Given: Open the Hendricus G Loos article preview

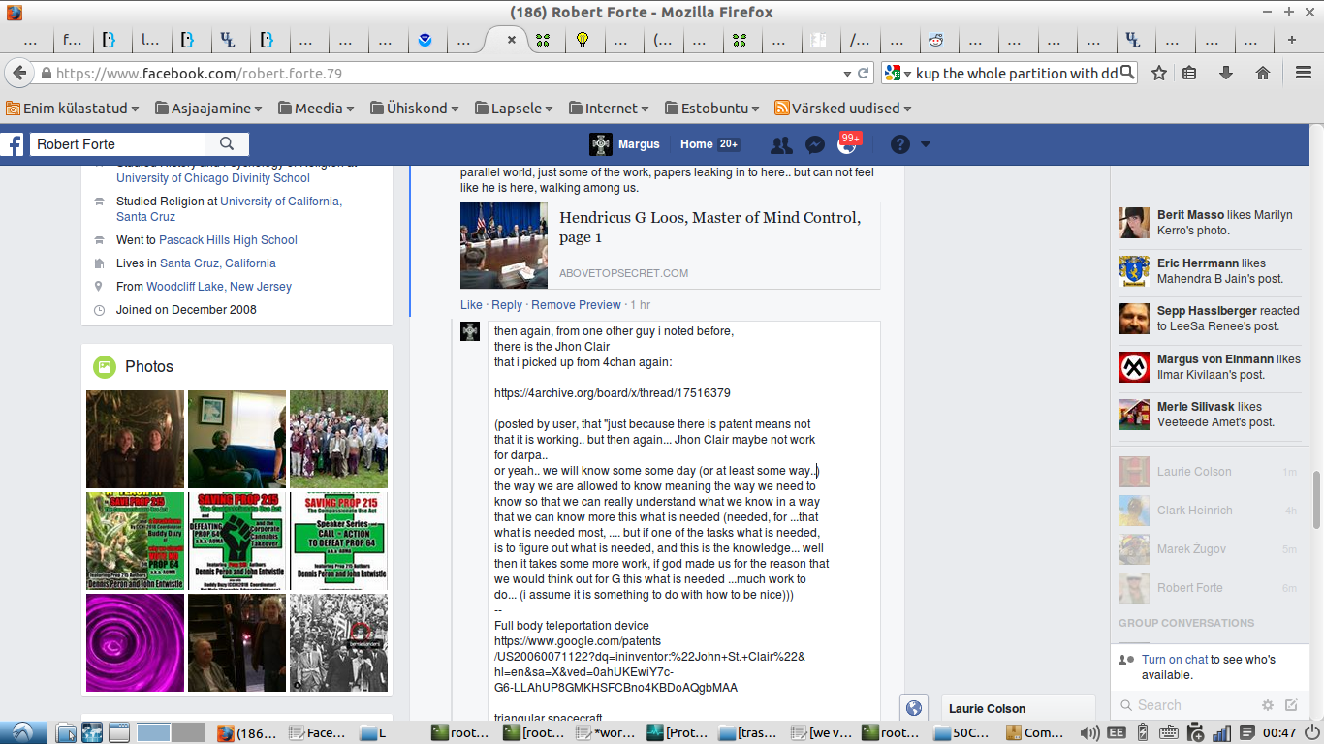Looking at the screenshot, I should [670, 245].
